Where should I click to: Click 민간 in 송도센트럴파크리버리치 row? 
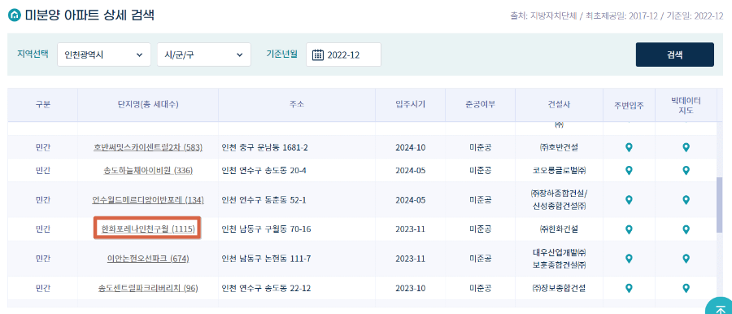(x=42, y=288)
